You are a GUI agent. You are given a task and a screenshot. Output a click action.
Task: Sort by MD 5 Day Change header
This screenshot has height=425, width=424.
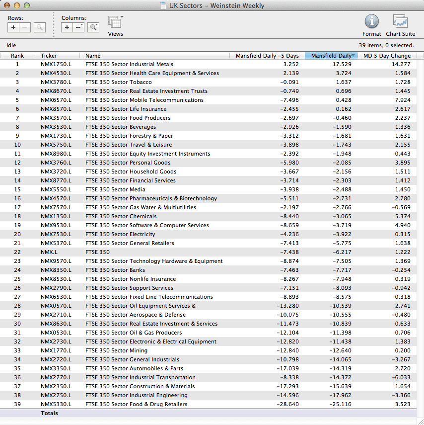387,56
